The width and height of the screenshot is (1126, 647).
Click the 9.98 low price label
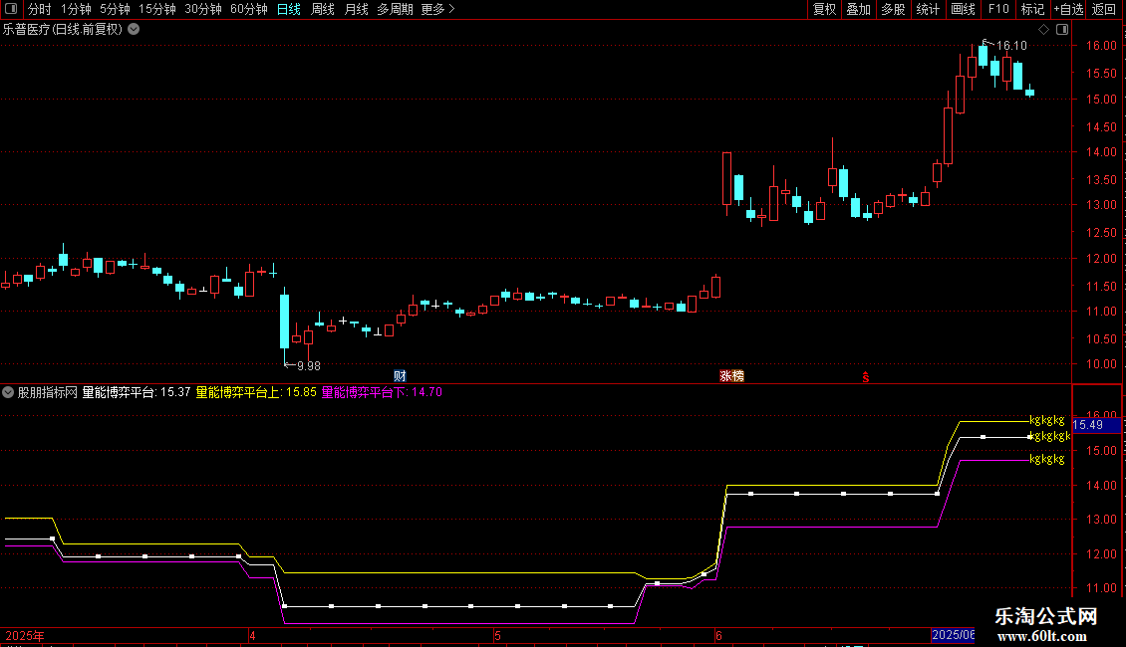tap(309, 366)
